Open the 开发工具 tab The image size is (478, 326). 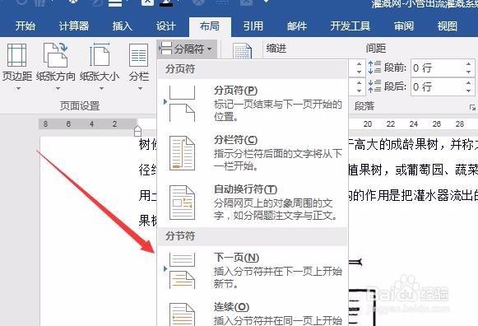(x=350, y=26)
